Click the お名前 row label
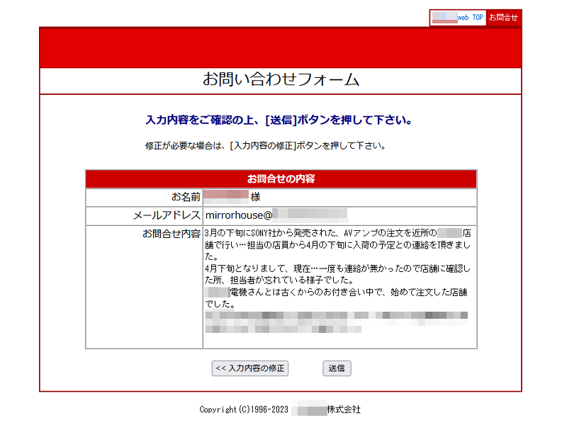 (186, 197)
